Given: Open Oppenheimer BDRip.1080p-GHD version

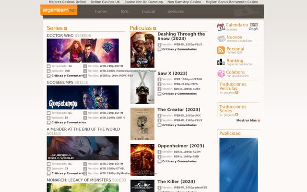Looking at the screenshot, I should point(186,156).
